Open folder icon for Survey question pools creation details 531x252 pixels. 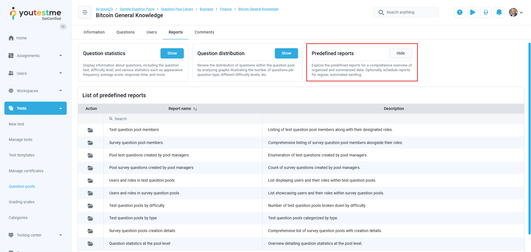point(90,231)
